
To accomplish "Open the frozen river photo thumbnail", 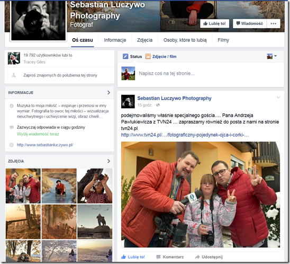I will click(x=59, y=186).
